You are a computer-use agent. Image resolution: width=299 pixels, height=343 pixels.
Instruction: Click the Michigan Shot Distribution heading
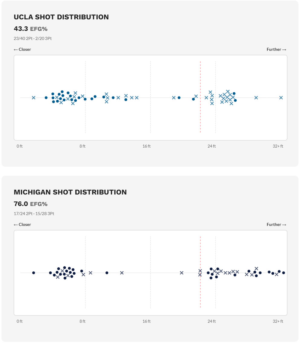[70, 192]
